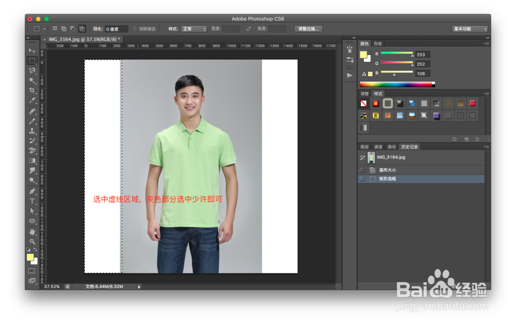Choose Subtract from Selection mode
Viewport: 516px width, 324px height.
pyautogui.click(x=72, y=28)
